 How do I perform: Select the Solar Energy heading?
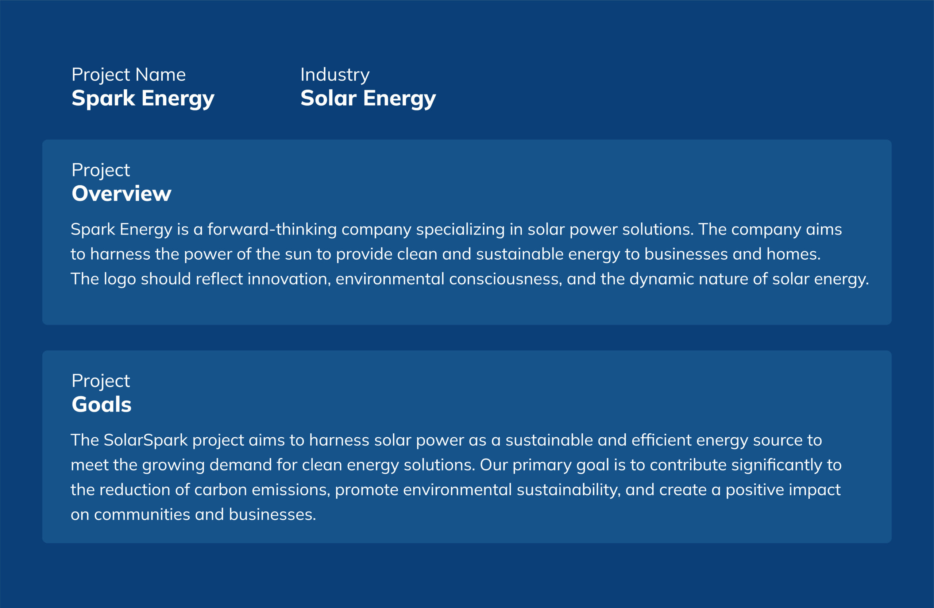pyautogui.click(x=368, y=98)
